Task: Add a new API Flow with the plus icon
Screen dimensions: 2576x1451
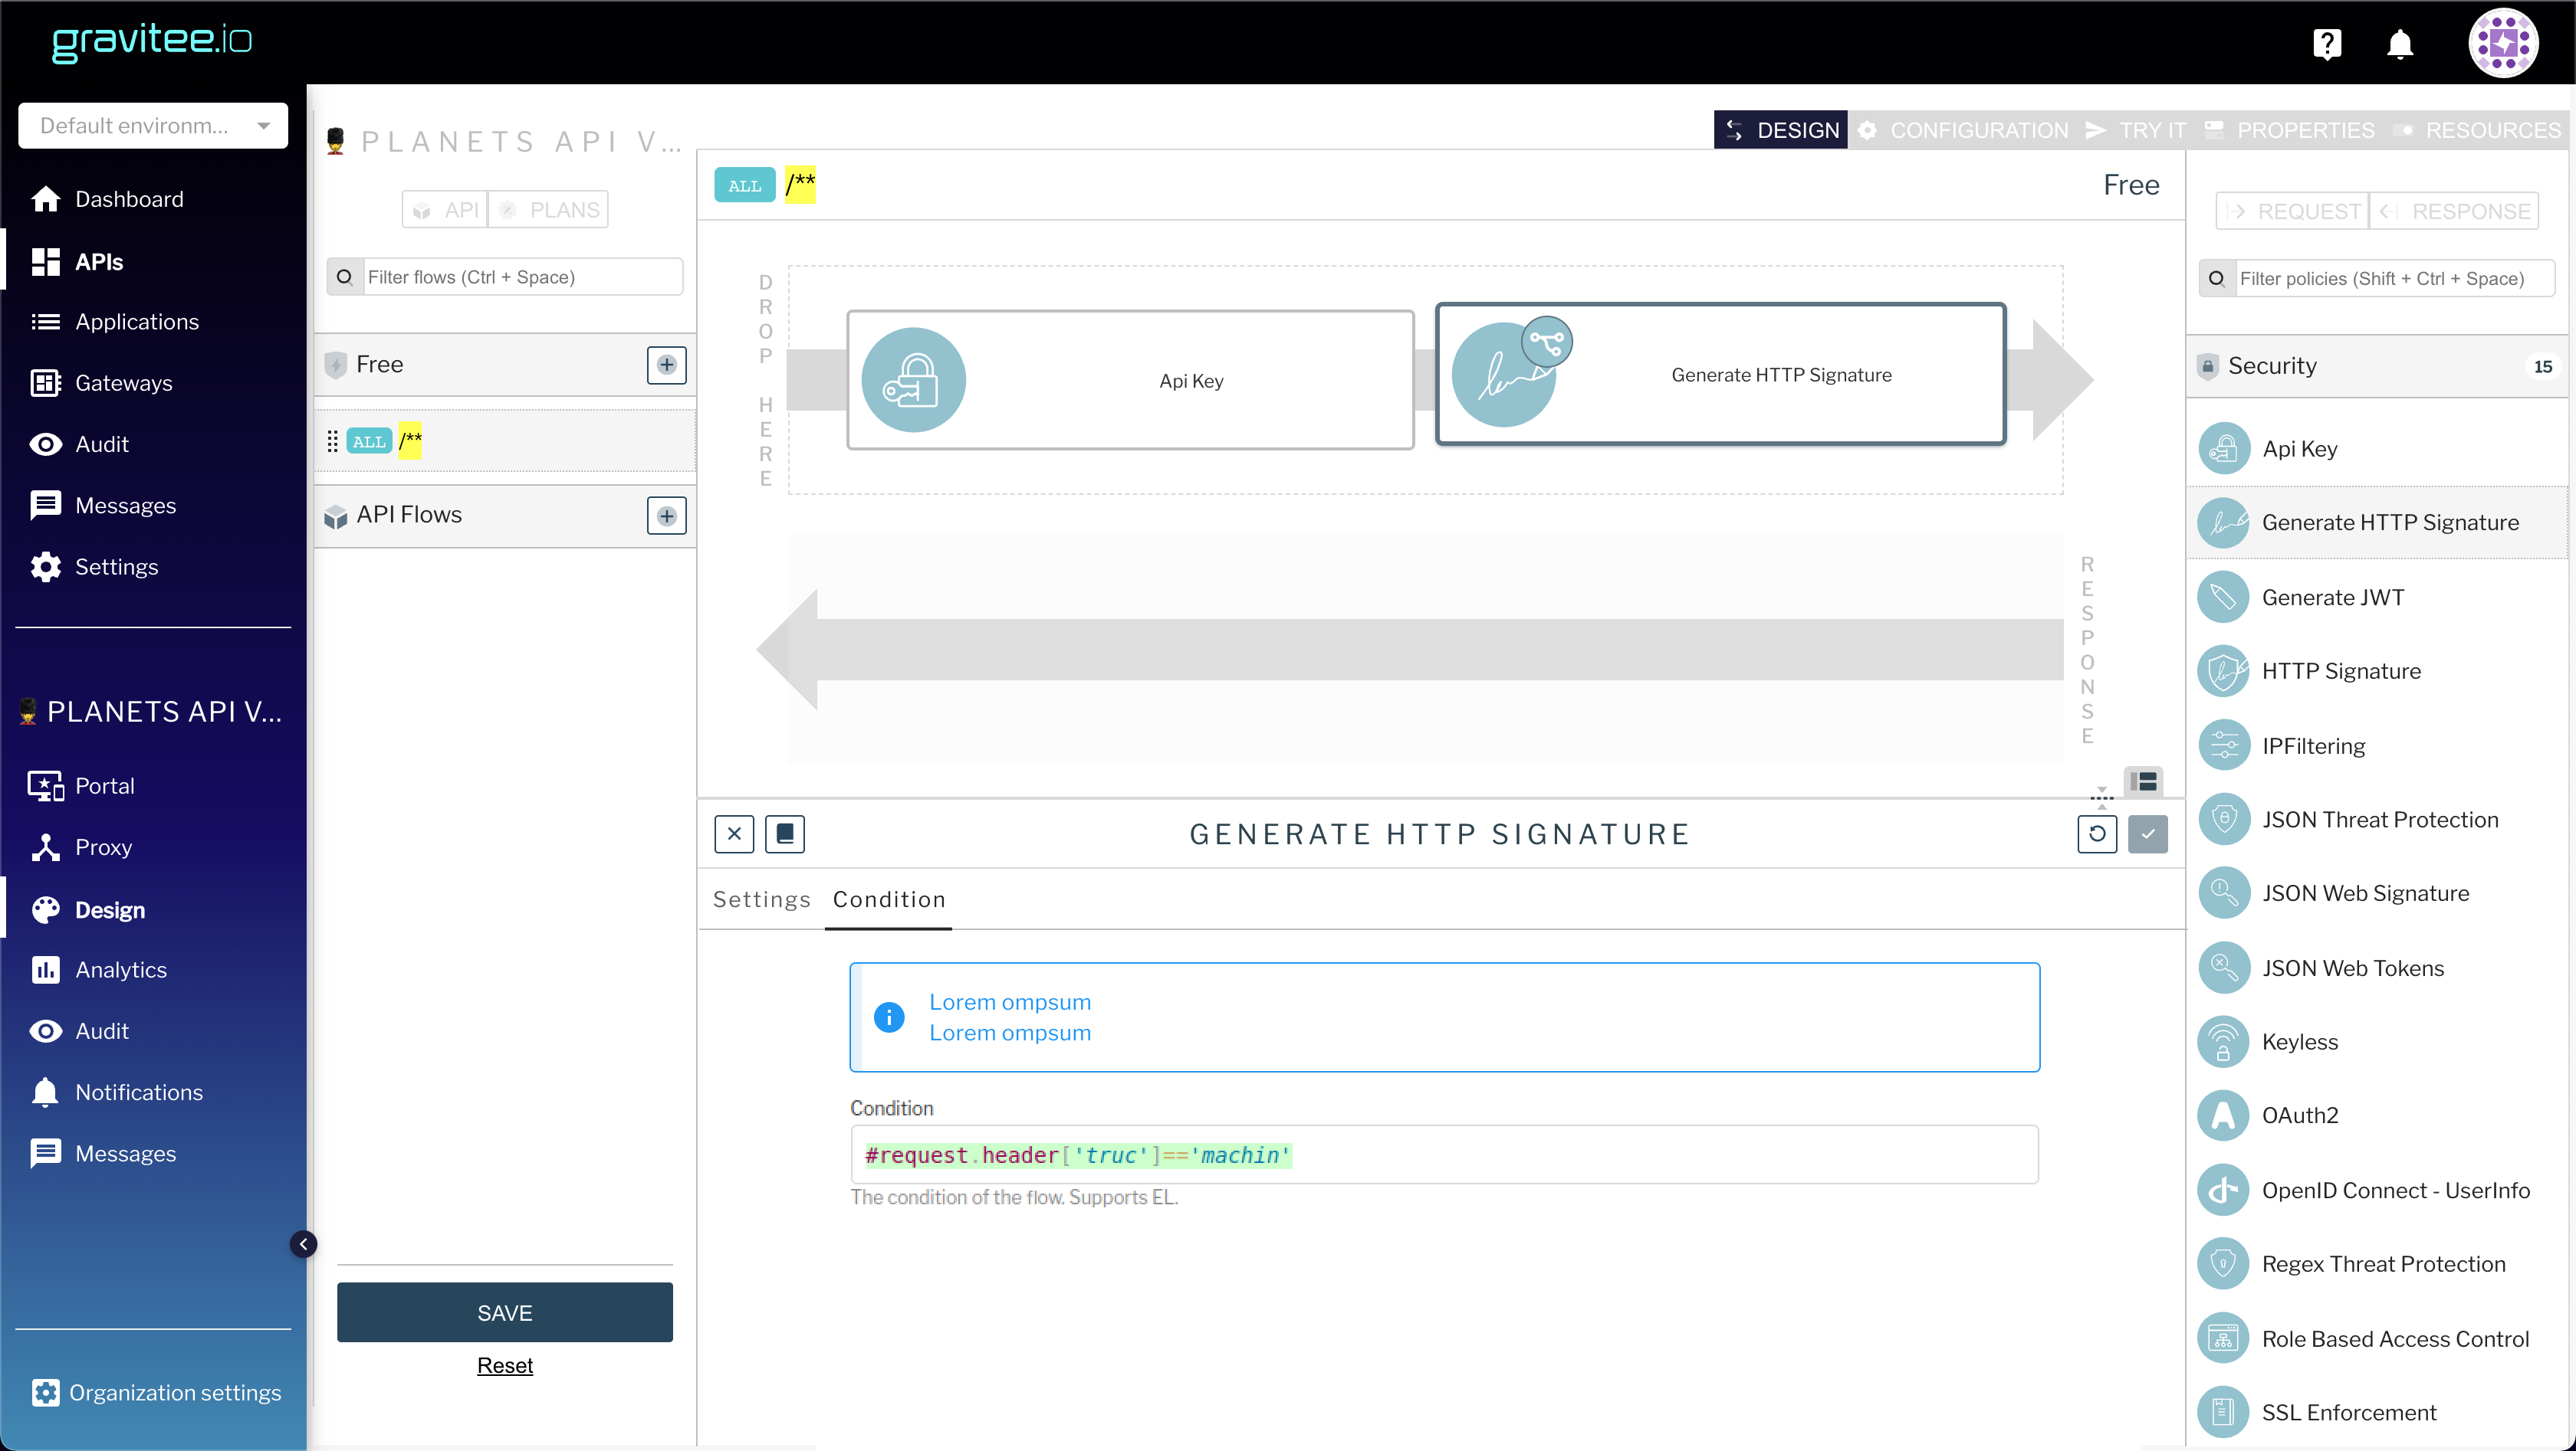Action: pos(666,516)
